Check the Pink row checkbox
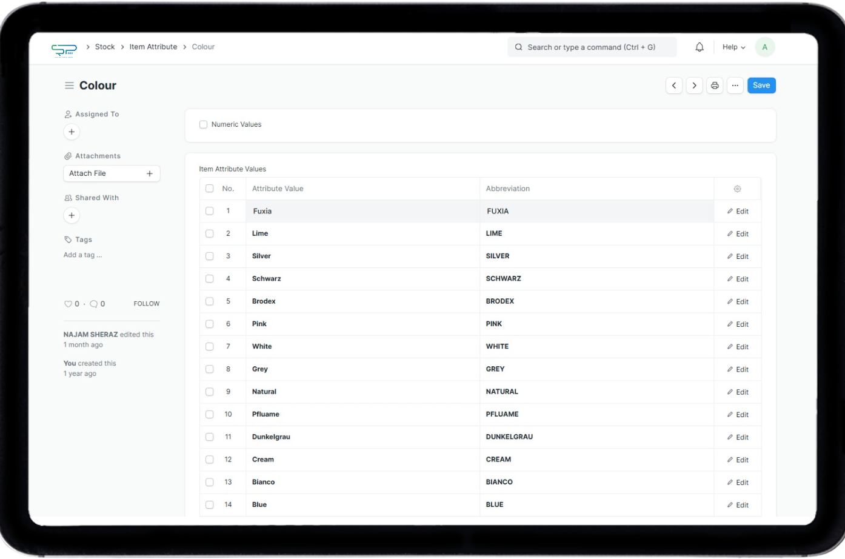The width and height of the screenshot is (845, 559). 210,324
